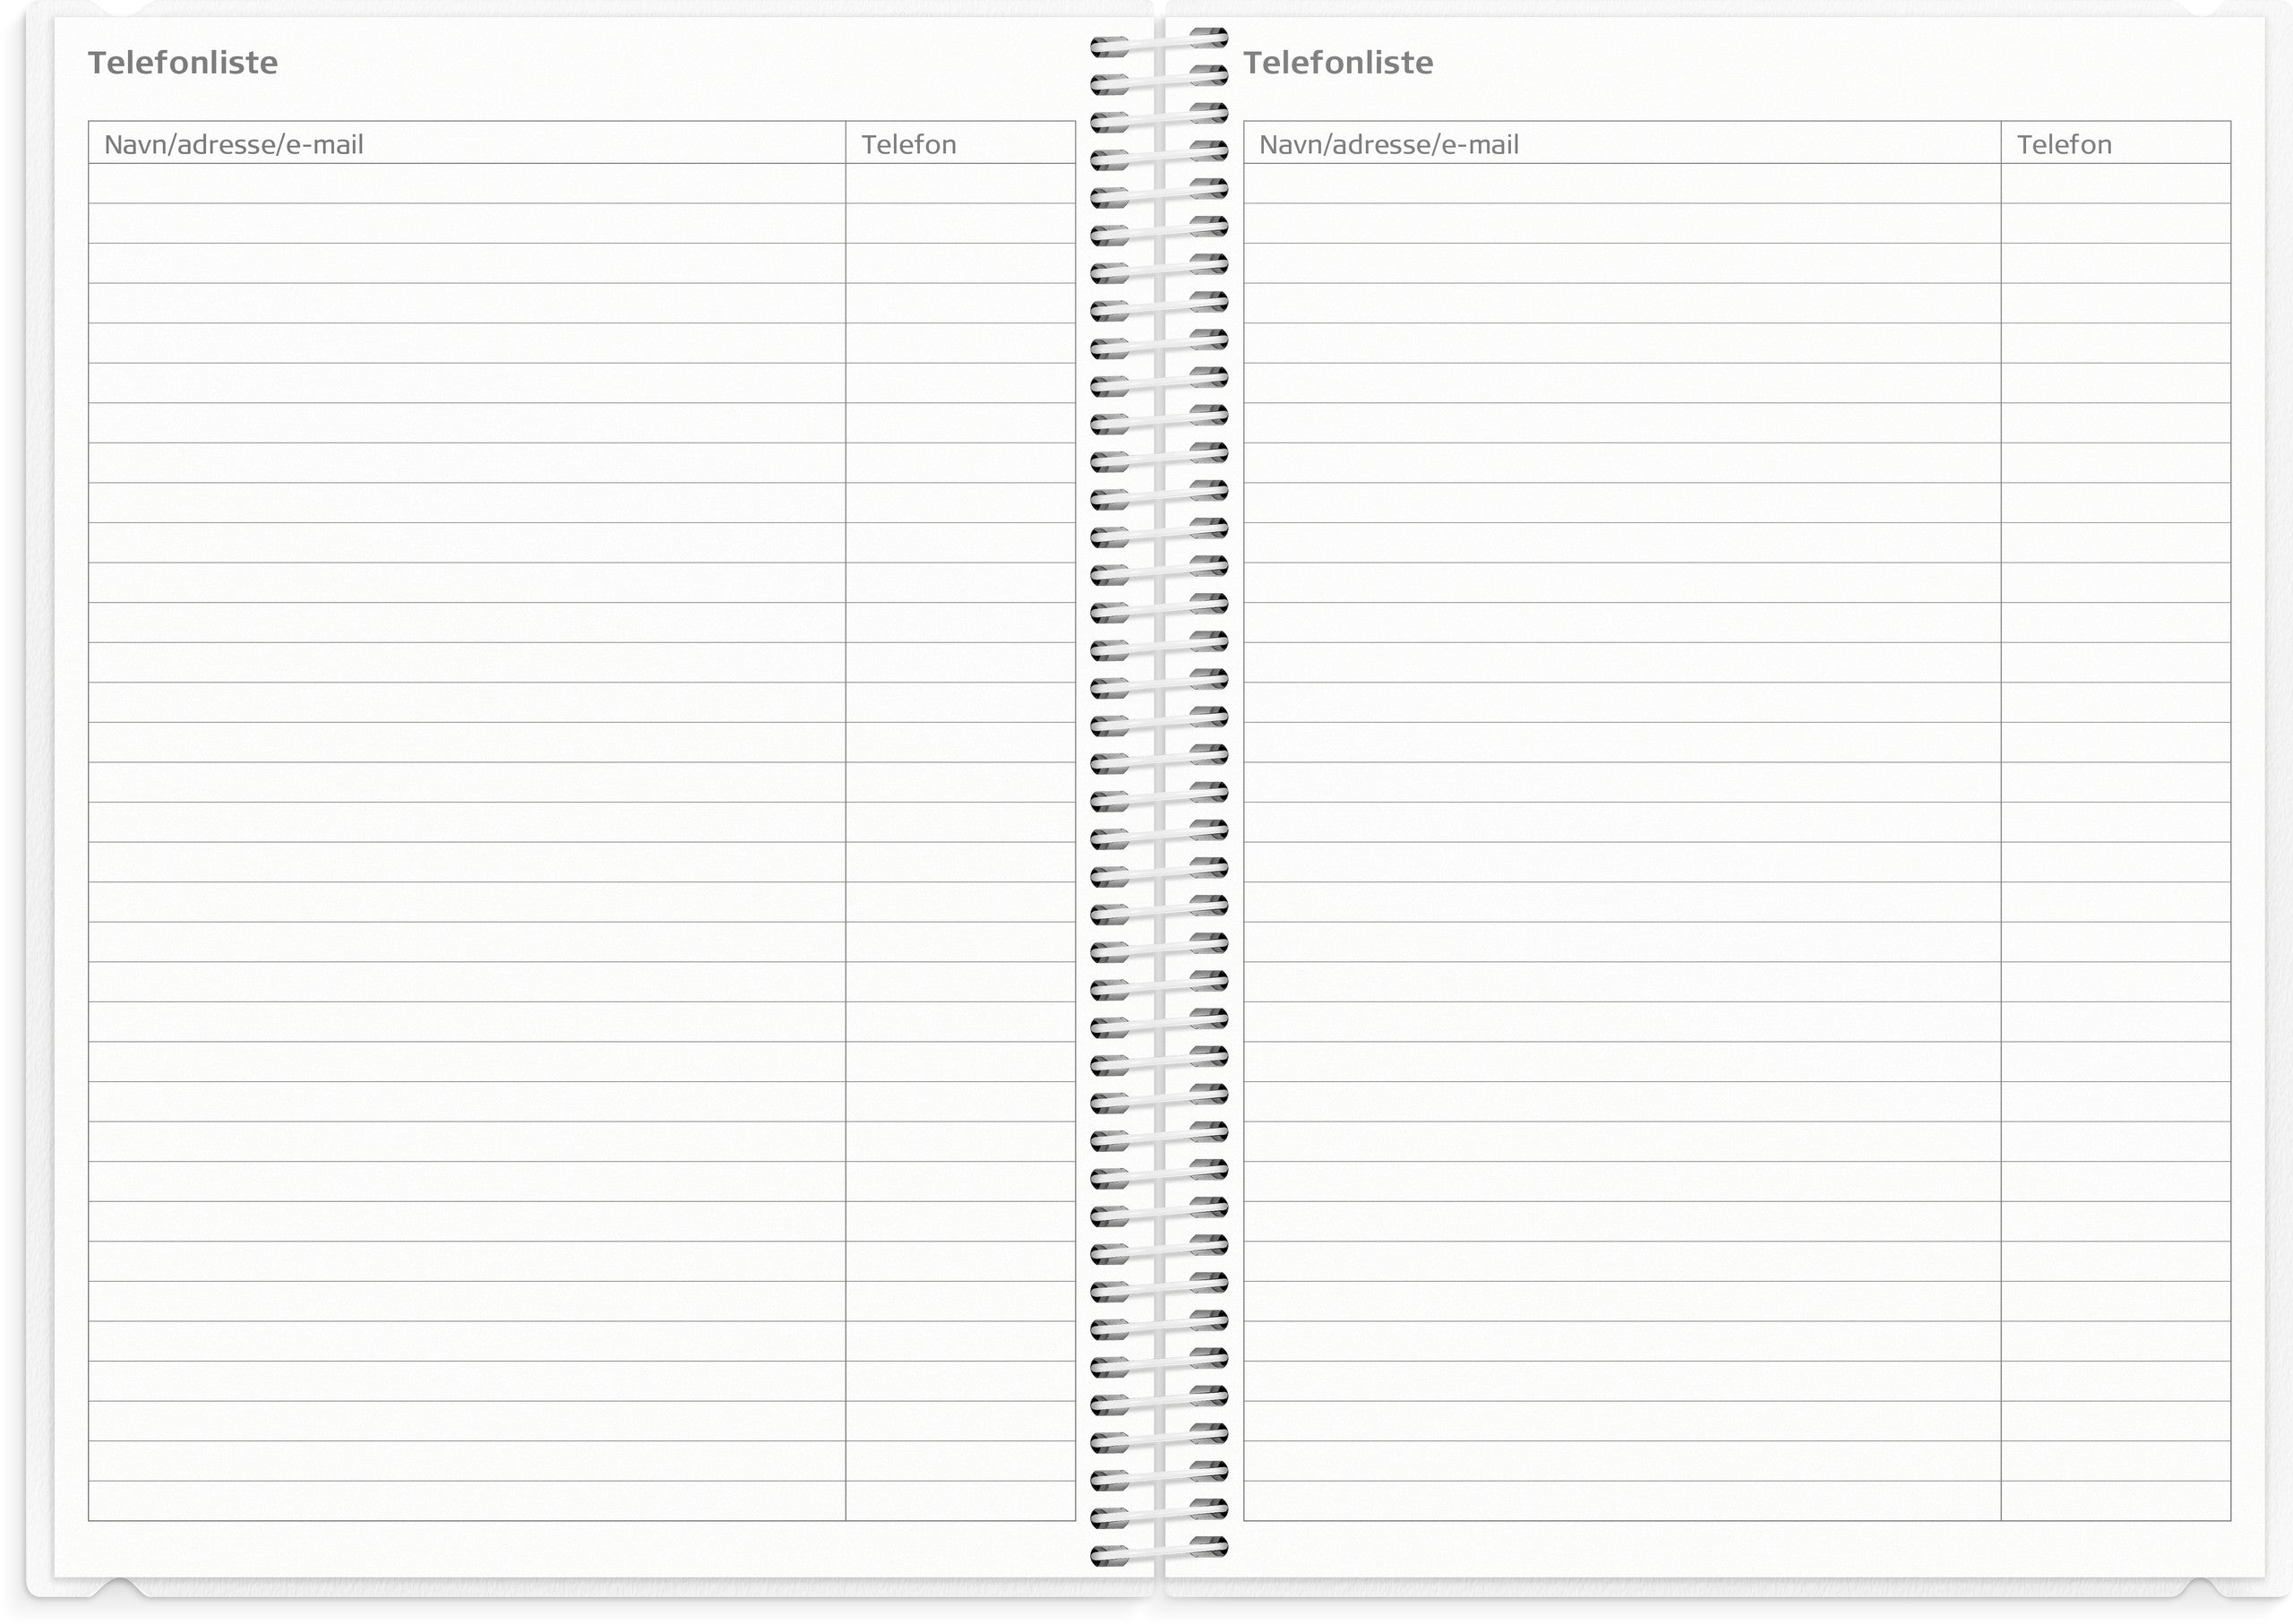Click the topmost spiral binding ring
Screen dimensions: 2293x1624
pyautogui.click(x=1158, y=42)
